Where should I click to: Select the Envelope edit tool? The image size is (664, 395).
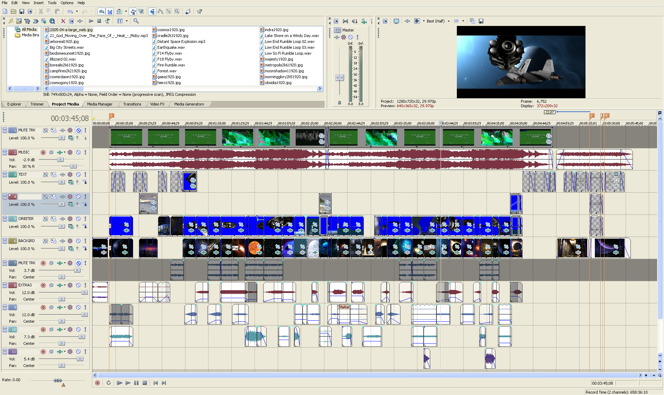point(160,11)
